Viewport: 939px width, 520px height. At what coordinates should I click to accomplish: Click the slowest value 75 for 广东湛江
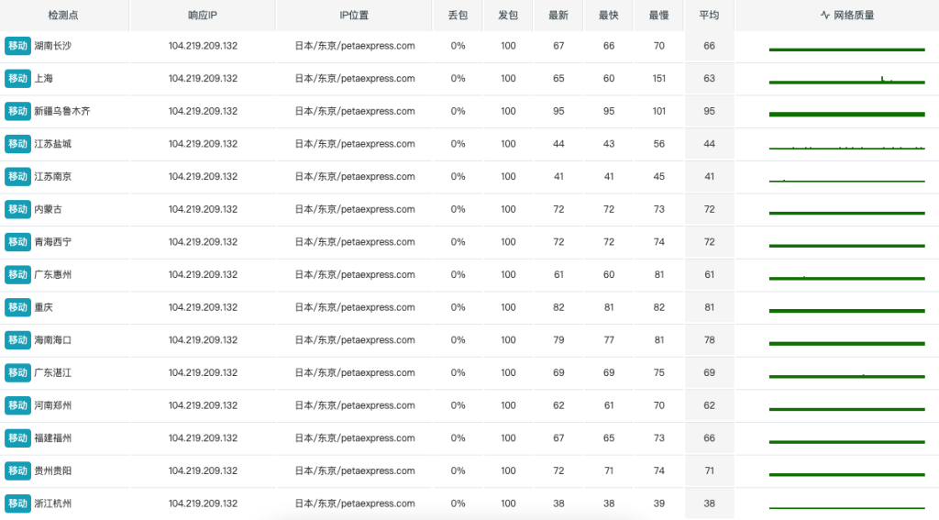tap(658, 372)
